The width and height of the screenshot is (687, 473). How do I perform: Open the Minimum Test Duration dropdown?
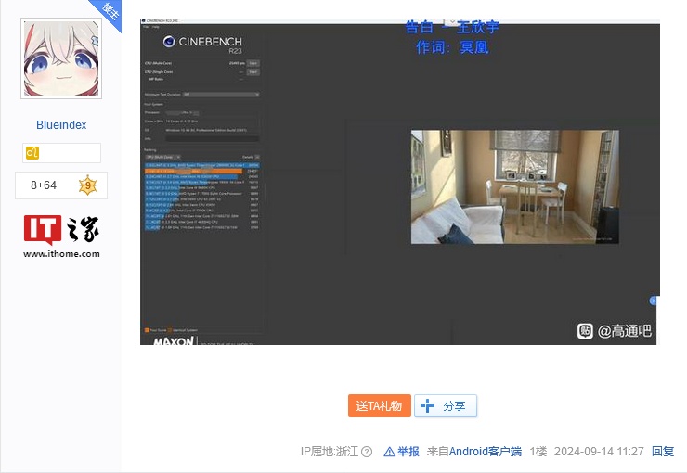tap(220, 94)
